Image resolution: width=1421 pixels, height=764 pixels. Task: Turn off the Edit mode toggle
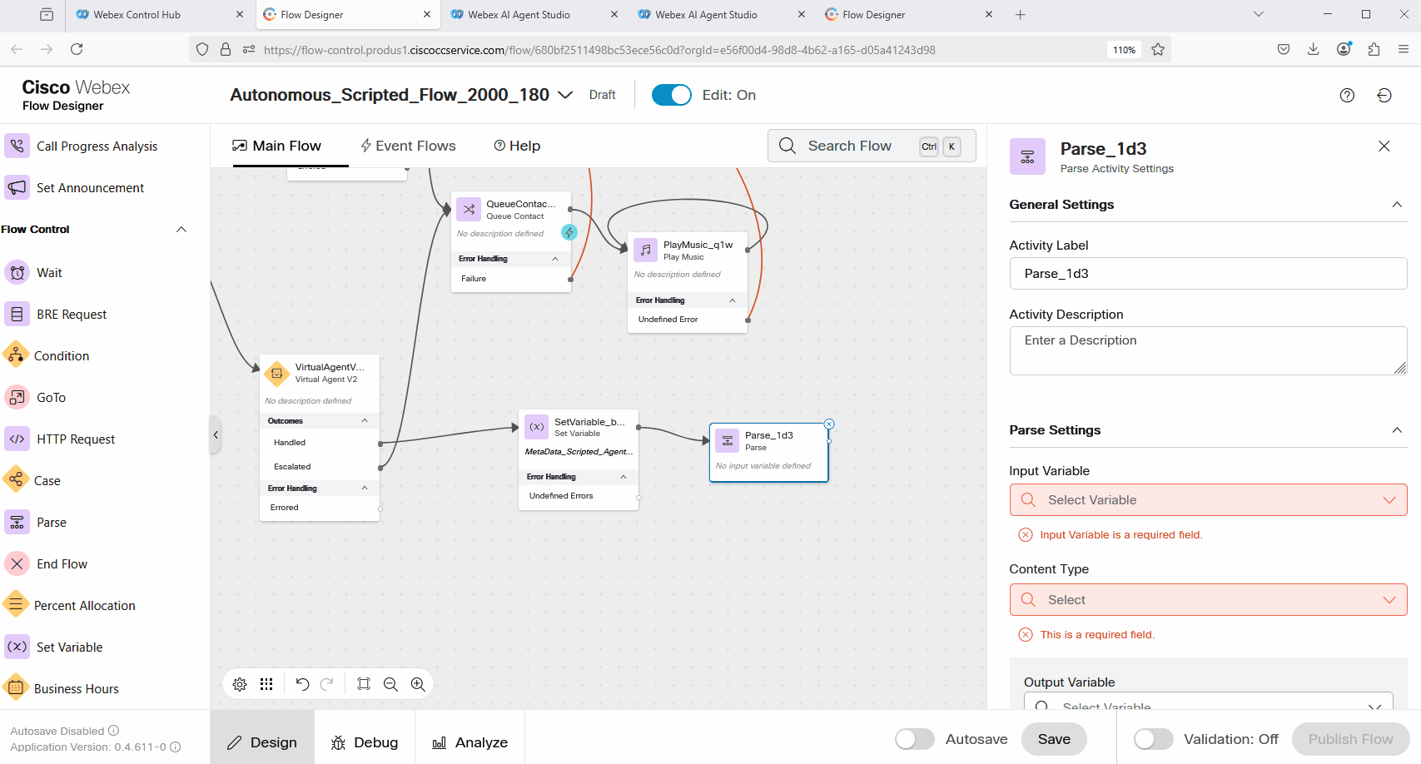pos(671,95)
